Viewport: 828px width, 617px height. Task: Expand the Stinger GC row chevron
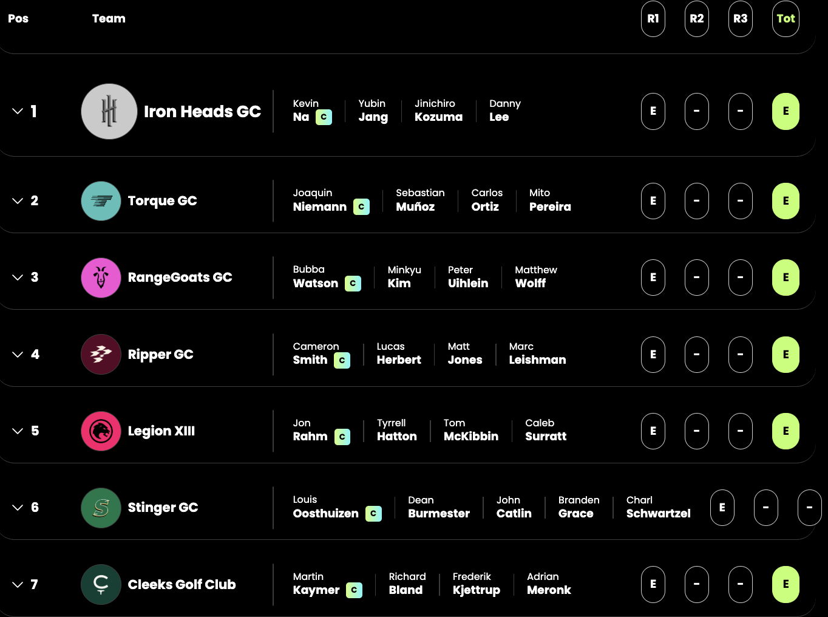pos(18,508)
